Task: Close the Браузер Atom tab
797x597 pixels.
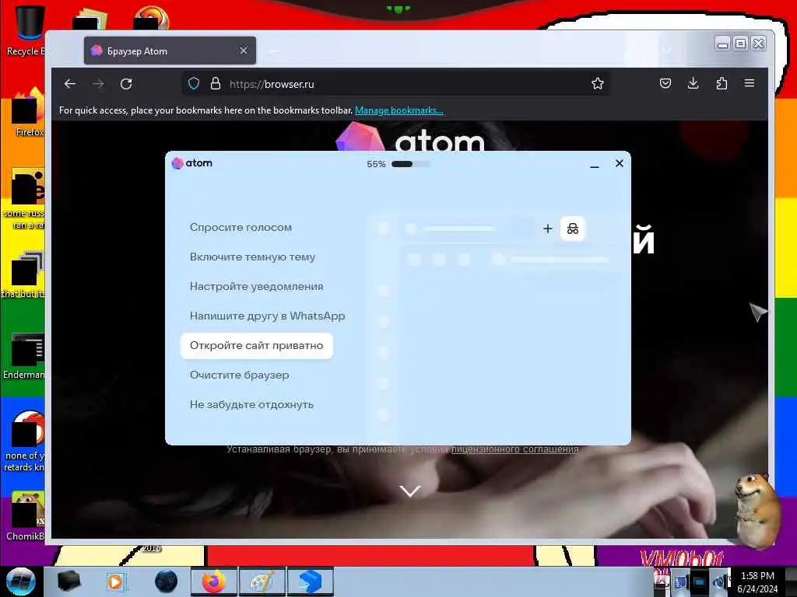Action: [x=244, y=51]
